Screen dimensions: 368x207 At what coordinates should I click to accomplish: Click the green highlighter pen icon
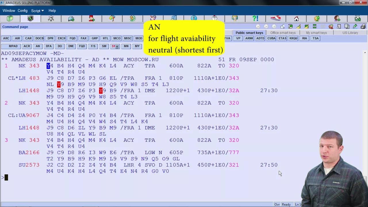355,26
